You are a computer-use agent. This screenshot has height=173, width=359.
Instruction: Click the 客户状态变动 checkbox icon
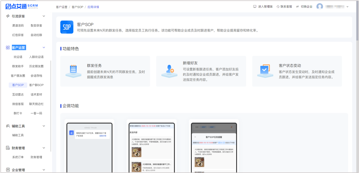point(265,71)
